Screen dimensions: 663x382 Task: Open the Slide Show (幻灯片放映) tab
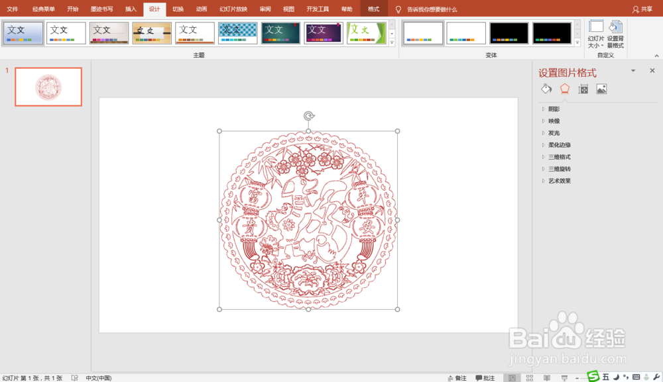[x=233, y=9]
